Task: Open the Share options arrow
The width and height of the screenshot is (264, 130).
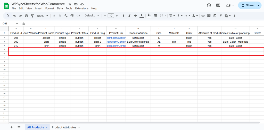Action: 258,5
